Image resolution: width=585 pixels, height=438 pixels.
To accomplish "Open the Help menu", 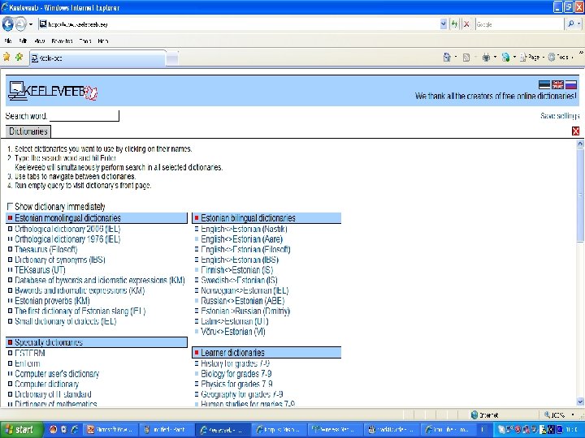I will click(103, 41).
